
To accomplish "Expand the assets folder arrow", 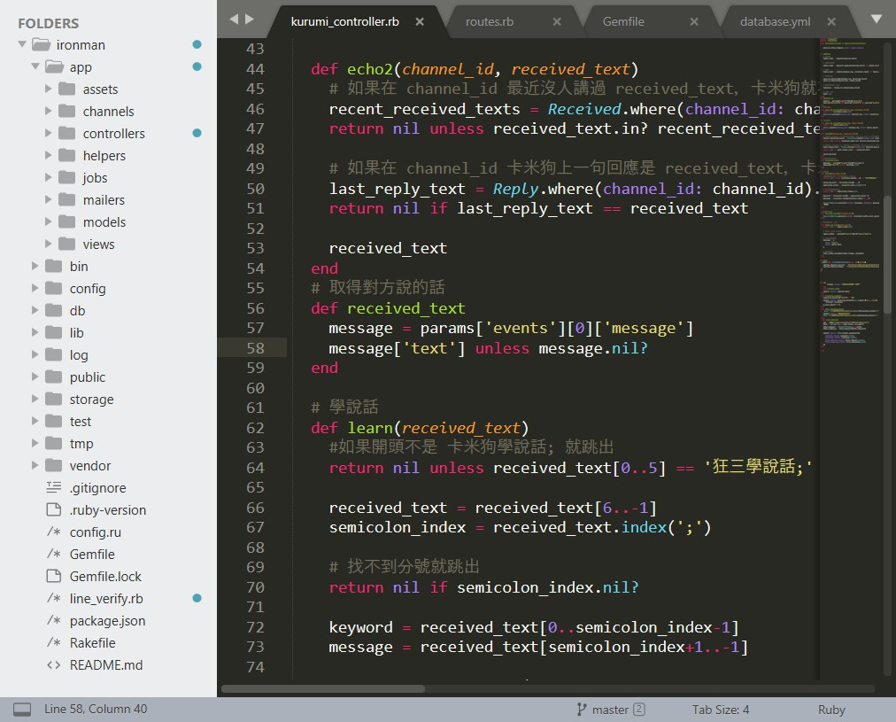I will point(49,89).
